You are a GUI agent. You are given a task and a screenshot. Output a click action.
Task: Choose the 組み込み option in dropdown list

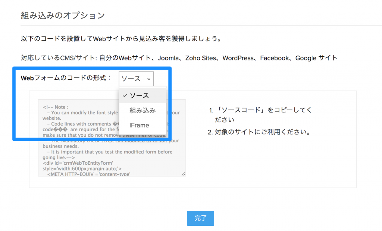tap(143, 111)
